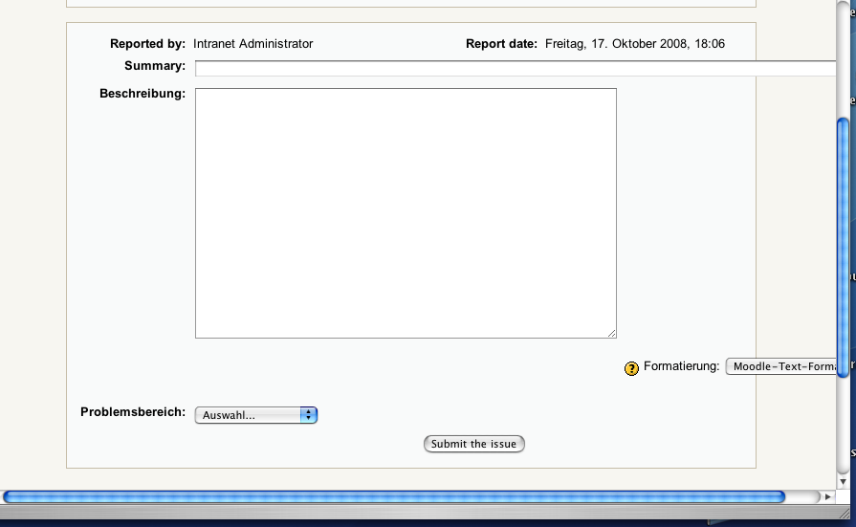Click the 'Problemsbereich:' label
This screenshot has height=527, width=856.
click(x=133, y=412)
